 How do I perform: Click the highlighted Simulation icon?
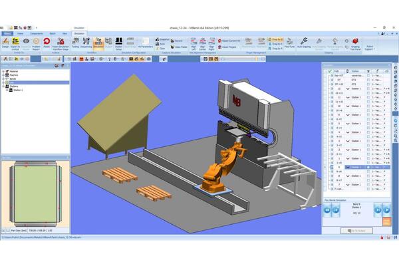pos(98,42)
